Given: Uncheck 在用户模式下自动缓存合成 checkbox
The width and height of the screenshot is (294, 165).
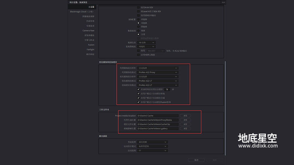Looking at the screenshot, I should pyautogui.click(x=138, y=98).
